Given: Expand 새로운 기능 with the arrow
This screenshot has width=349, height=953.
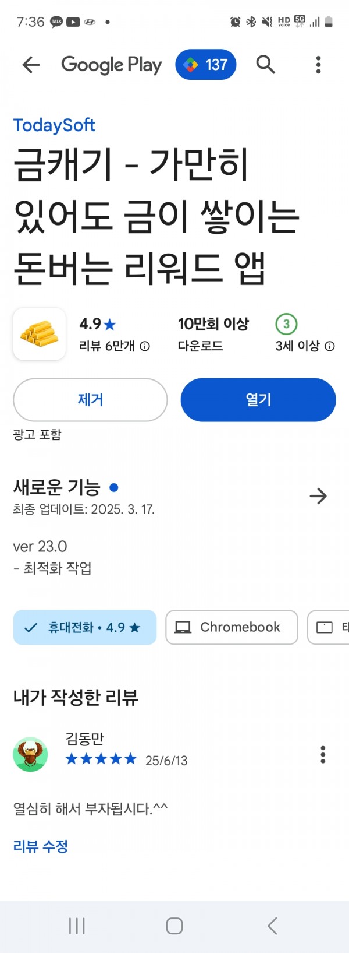Looking at the screenshot, I should pyautogui.click(x=318, y=497).
